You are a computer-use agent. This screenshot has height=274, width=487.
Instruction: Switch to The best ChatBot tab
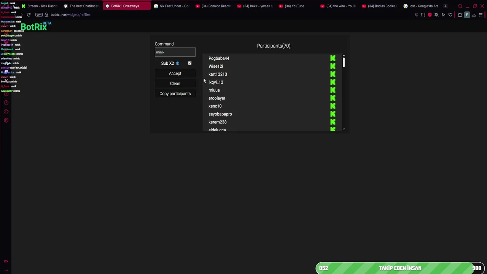click(81, 6)
